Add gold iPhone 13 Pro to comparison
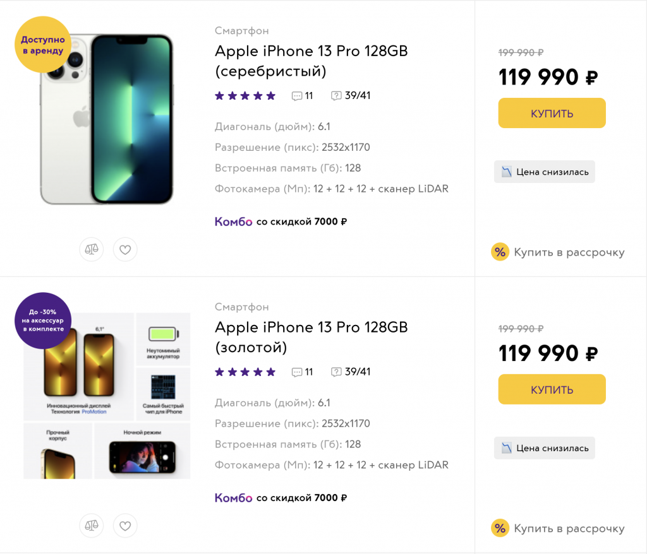This screenshot has width=647, height=554. [92, 525]
